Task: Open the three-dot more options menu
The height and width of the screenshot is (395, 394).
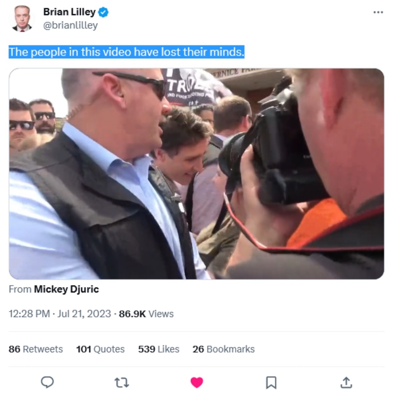Action: tap(378, 12)
